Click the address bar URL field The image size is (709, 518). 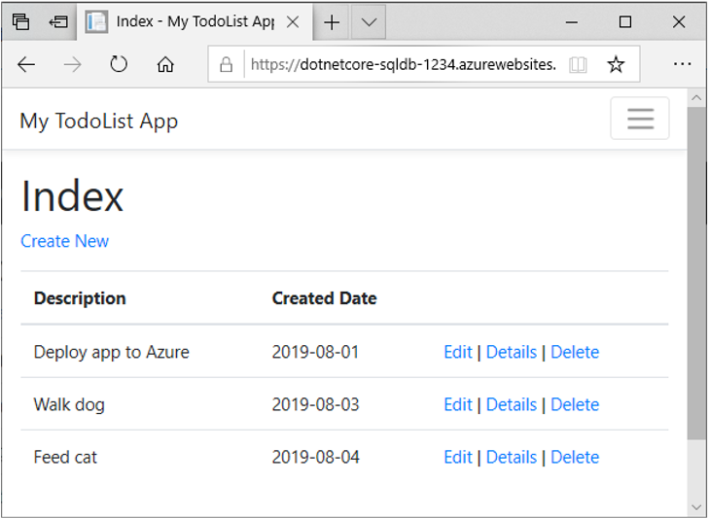404,65
